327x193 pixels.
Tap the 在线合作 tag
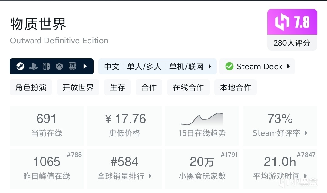coord(188,87)
